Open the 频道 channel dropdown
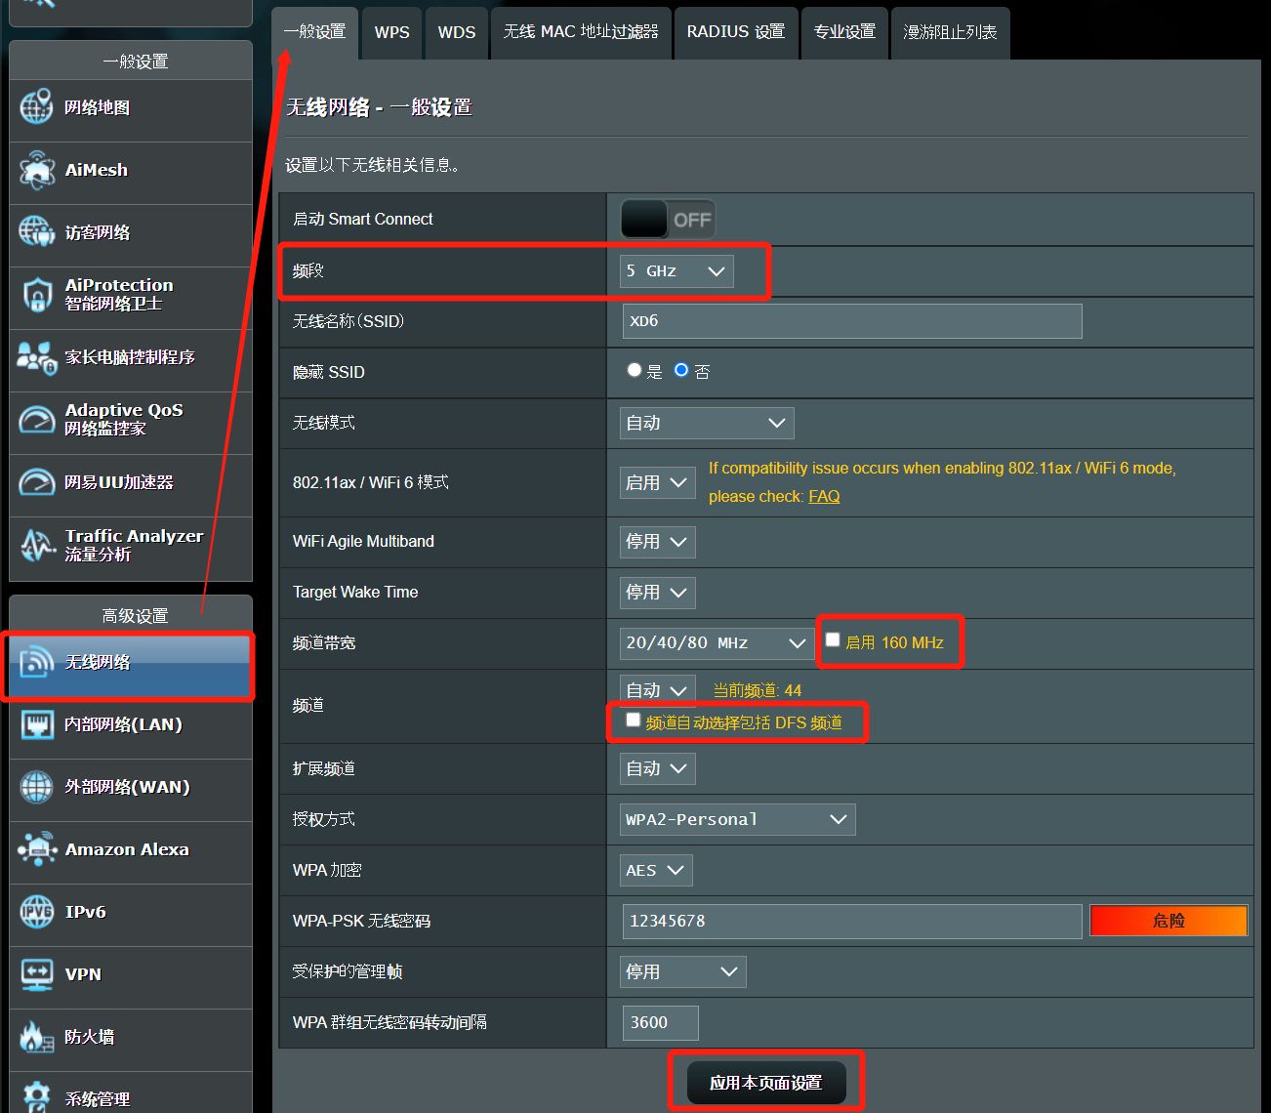 pos(657,690)
